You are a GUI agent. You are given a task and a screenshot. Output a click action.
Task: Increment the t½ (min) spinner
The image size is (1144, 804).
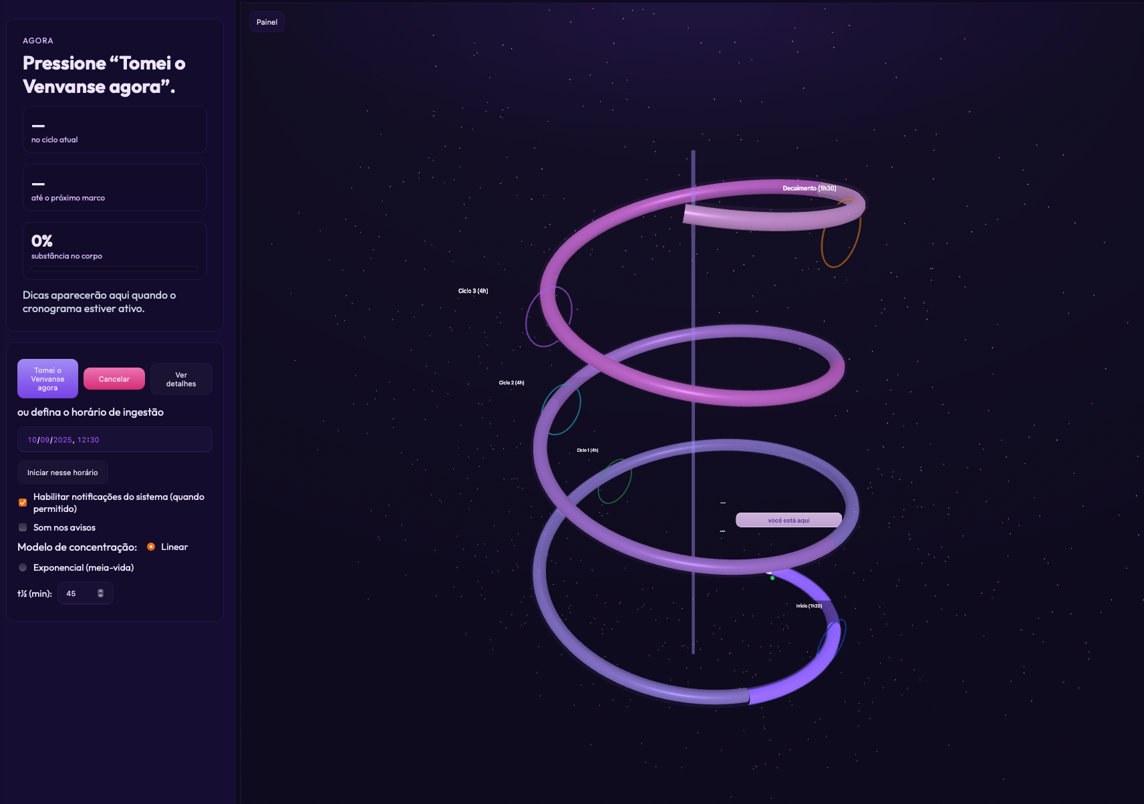[x=100, y=589]
